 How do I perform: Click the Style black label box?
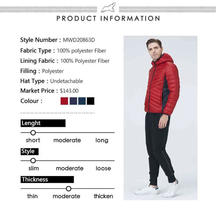pos(29,151)
